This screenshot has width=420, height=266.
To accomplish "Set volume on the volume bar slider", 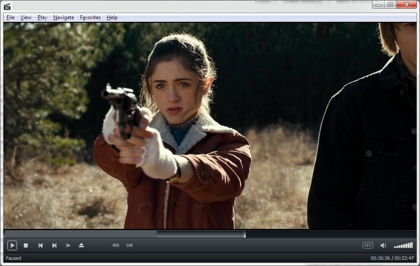I will [x=403, y=245].
